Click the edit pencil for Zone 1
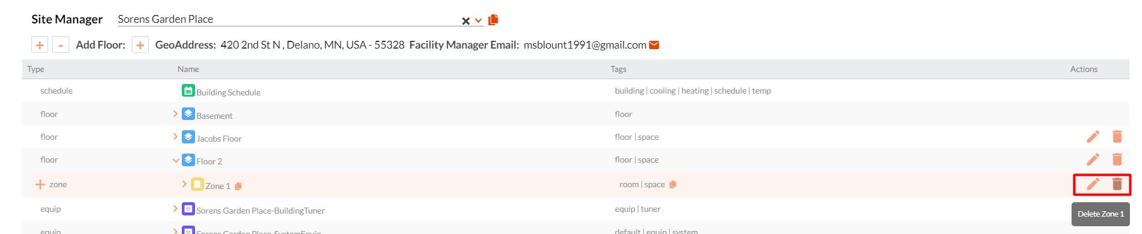This screenshot has height=234, width=1142. [x=1093, y=184]
